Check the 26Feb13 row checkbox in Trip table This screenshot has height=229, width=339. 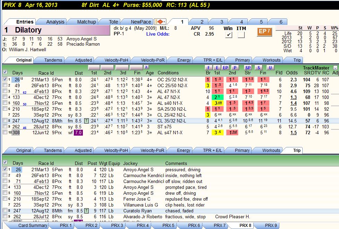point(5,175)
